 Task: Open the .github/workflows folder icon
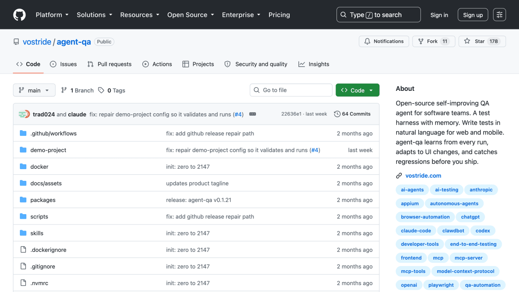click(23, 133)
